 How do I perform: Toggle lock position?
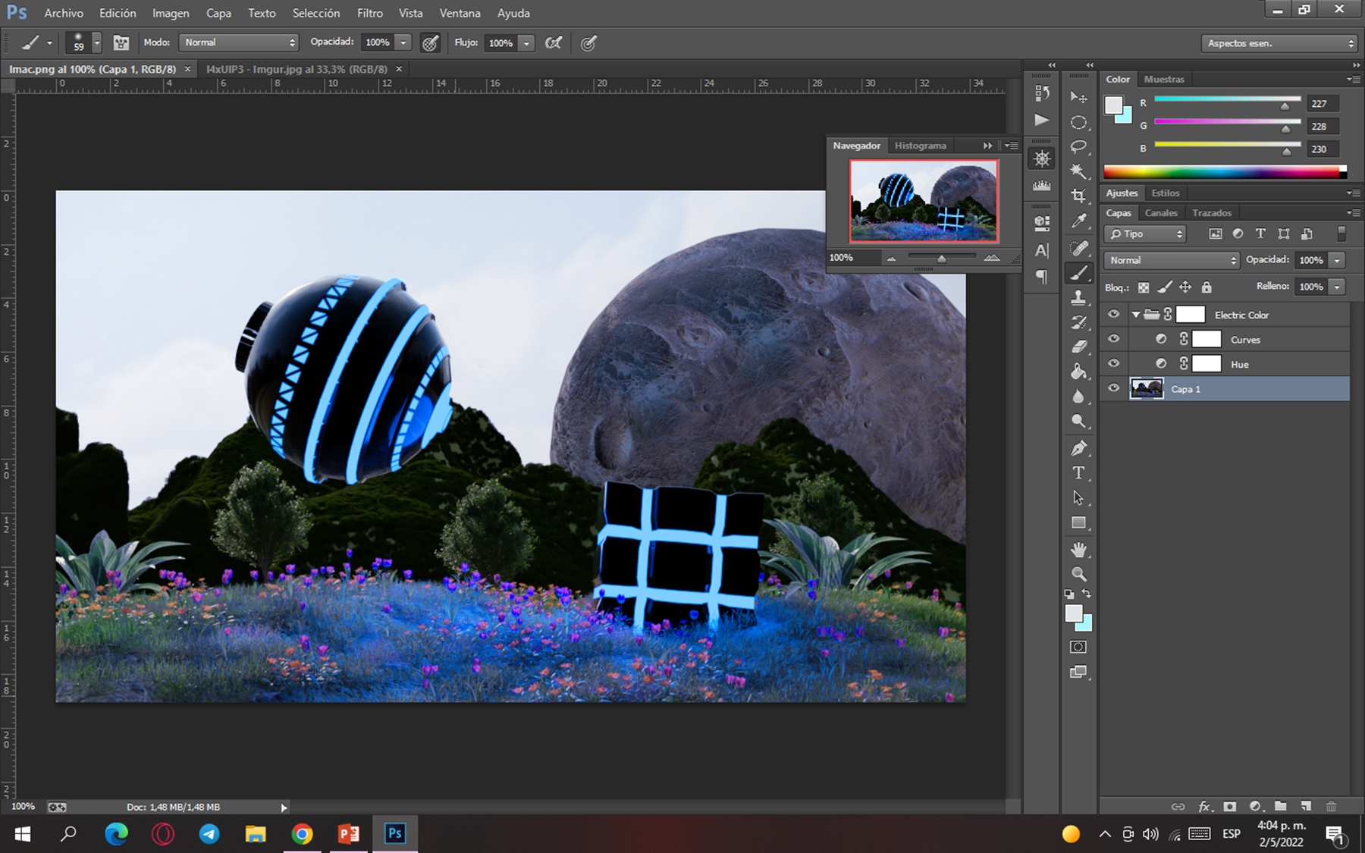tap(1185, 287)
